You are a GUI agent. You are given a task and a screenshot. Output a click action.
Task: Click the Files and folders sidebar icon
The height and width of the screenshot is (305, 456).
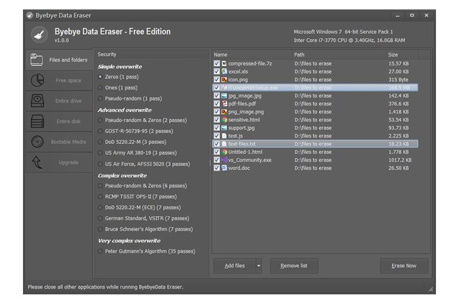(x=37, y=60)
